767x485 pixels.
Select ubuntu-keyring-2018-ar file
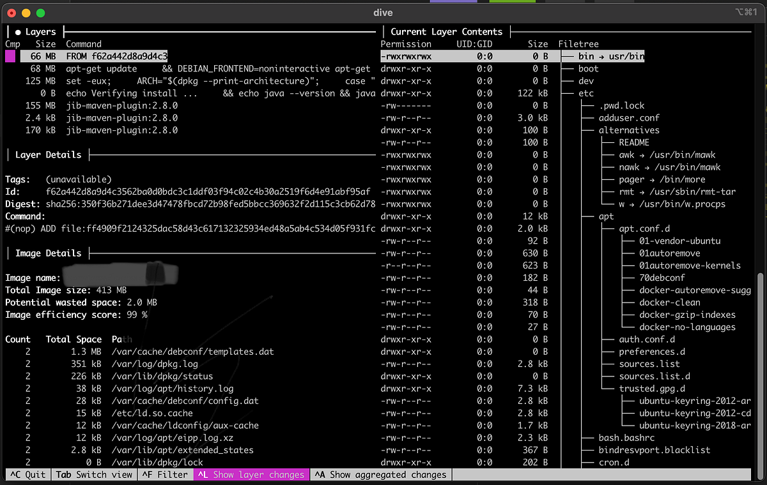[x=695, y=426]
